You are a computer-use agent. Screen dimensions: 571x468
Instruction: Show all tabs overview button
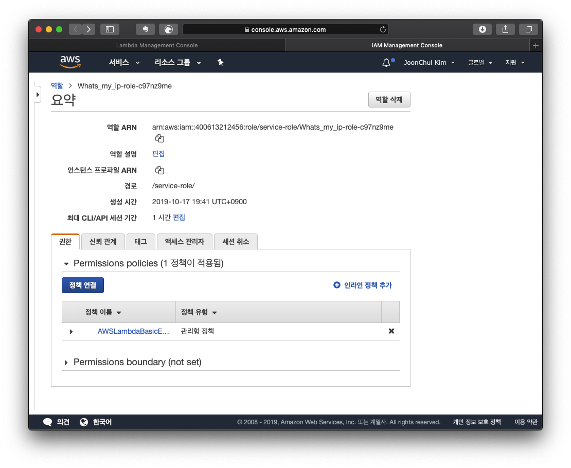[528, 29]
